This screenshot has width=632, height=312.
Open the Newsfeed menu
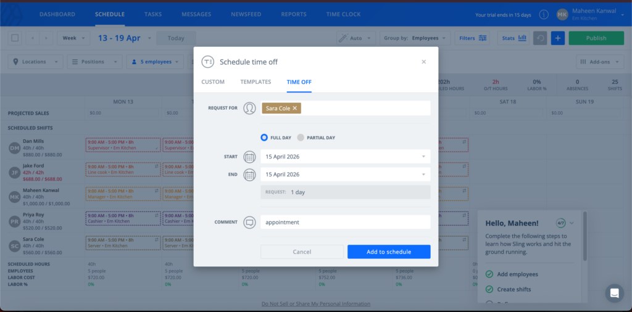[246, 15]
